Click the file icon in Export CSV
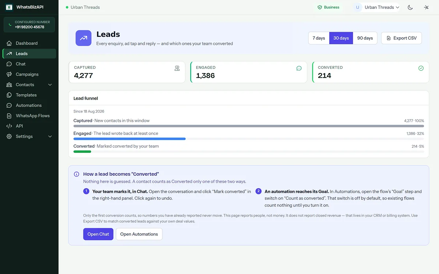Image resolution: width=439 pixels, height=274 pixels. [389, 38]
